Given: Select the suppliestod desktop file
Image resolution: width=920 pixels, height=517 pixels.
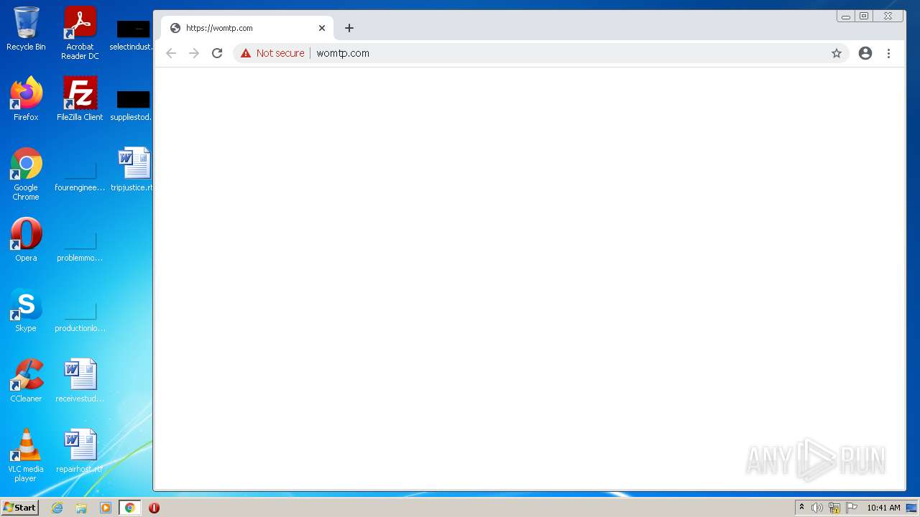Looking at the screenshot, I should (133, 105).
